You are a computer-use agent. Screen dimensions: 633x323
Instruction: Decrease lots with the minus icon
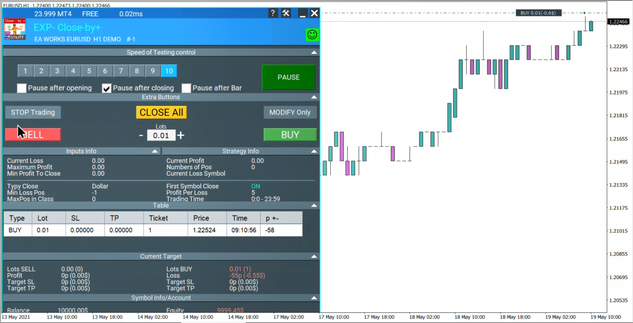141,135
